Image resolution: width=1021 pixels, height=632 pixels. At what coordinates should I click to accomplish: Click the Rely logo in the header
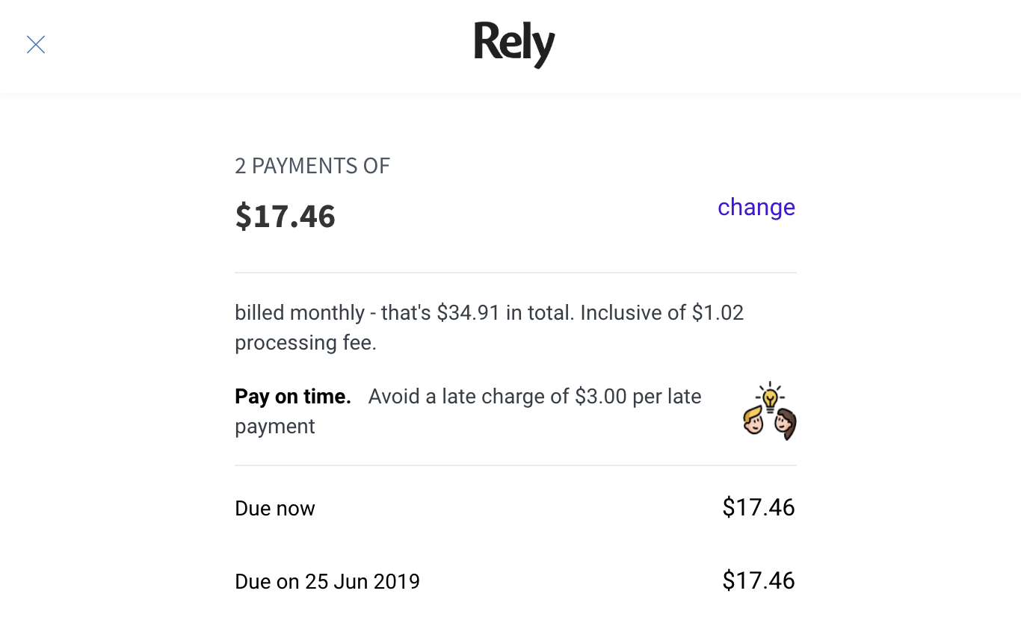tap(514, 44)
